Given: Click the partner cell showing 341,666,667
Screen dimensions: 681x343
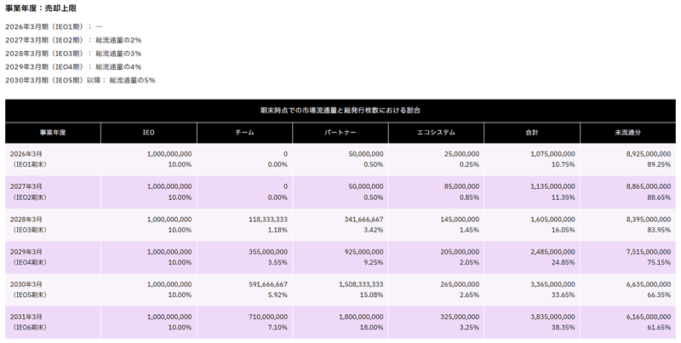Looking at the screenshot, I should point(360,219).
